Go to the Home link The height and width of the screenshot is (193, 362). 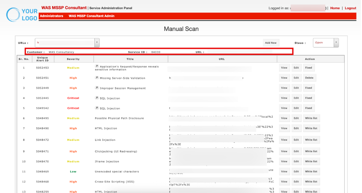click(335, 8)
